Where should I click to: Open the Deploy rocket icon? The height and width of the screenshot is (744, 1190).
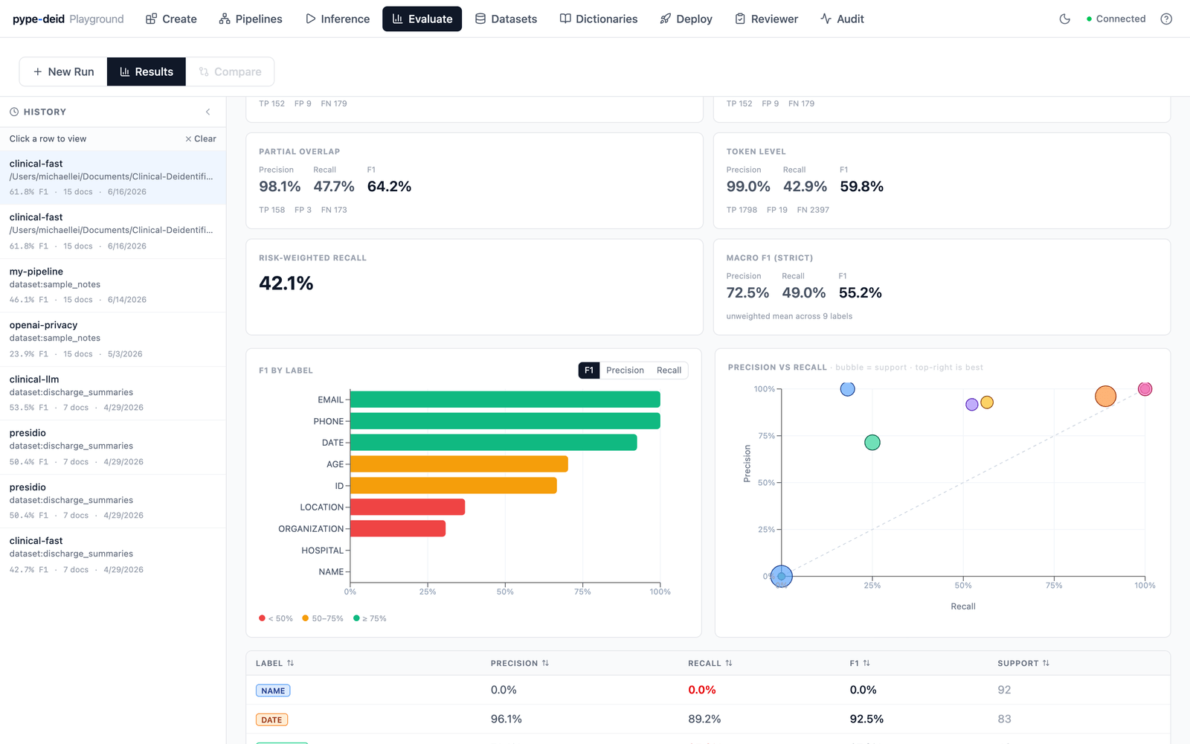tap(666, 19)
